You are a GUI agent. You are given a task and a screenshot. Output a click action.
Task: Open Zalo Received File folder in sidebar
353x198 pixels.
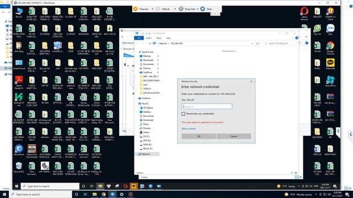(151, 93)
